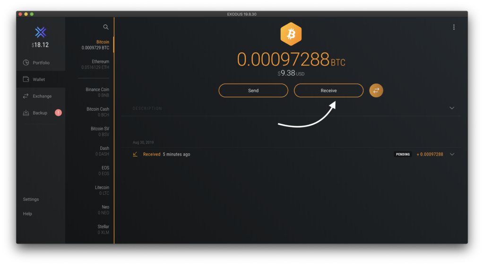The image size is (484, 265).
Task: Click the DESCRIPTION section label
Action: coord(147,108)
